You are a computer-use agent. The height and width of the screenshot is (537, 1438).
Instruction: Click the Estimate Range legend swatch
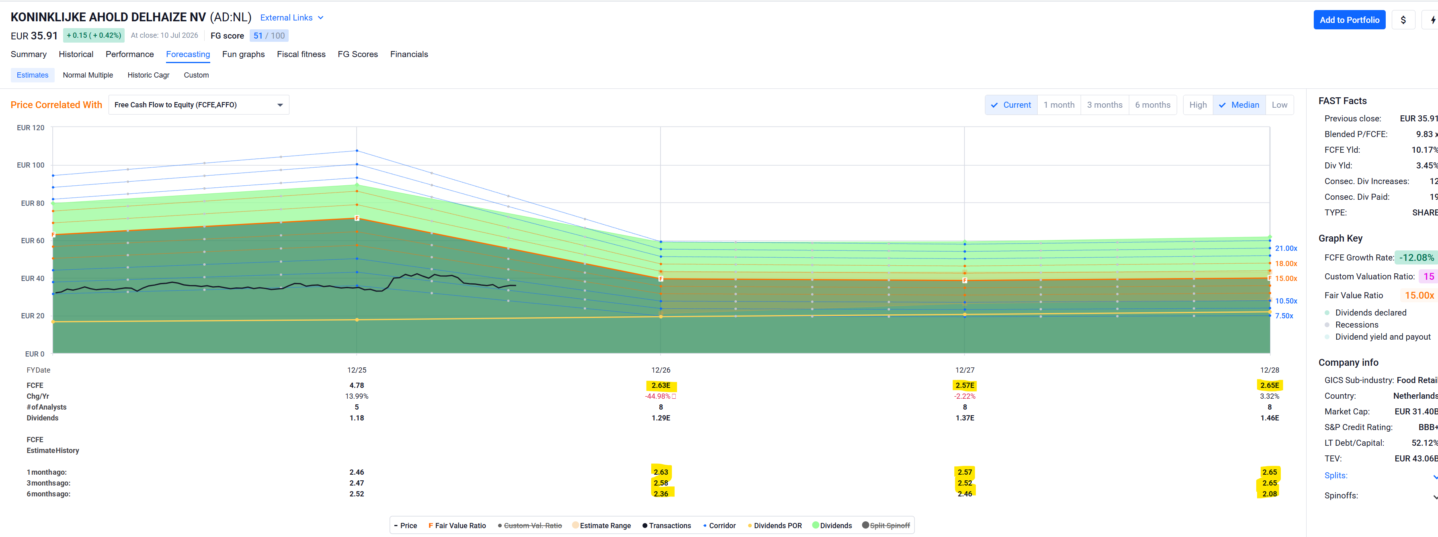(x=576, y=525)
